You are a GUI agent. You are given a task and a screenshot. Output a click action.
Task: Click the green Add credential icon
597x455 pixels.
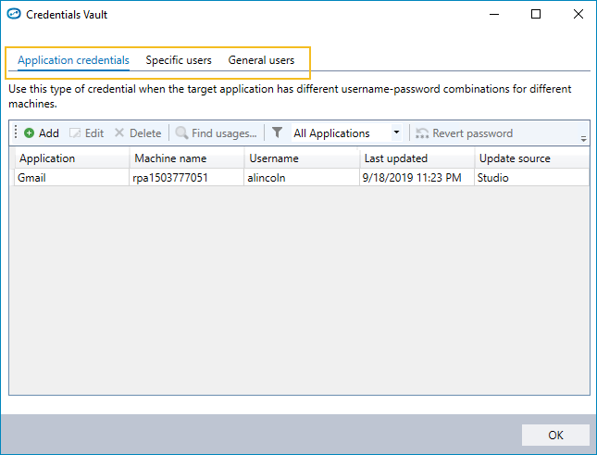[x=29, y=133]
